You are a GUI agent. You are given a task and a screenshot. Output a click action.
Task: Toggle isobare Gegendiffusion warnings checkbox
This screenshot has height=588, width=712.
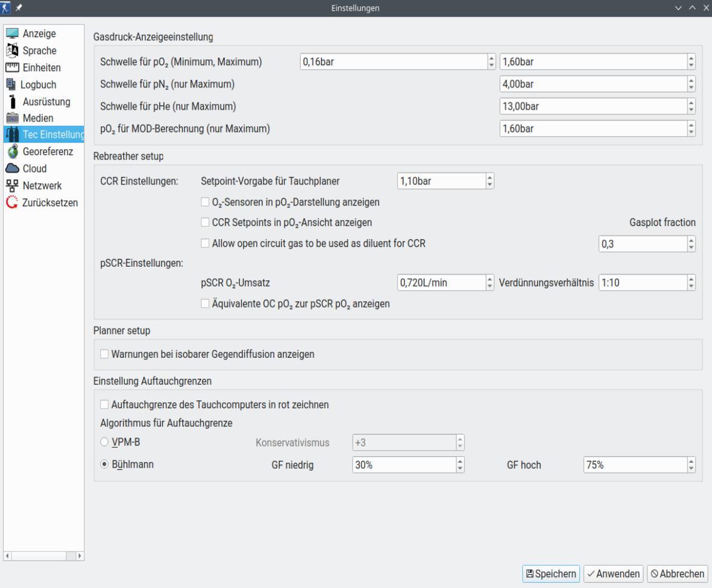[105, 354]
